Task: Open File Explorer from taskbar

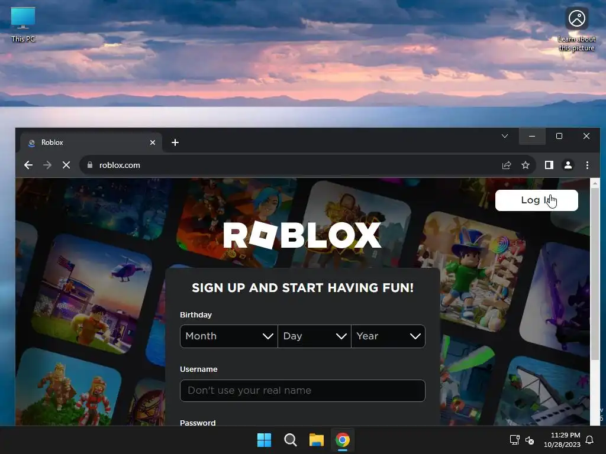Action: (x=317, y=440)
